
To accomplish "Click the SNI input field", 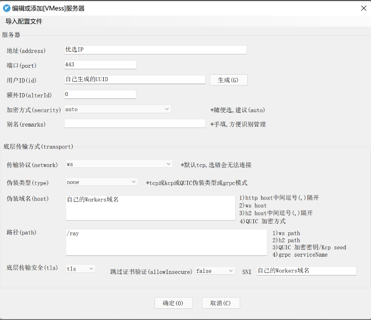I will coord(306,271).
